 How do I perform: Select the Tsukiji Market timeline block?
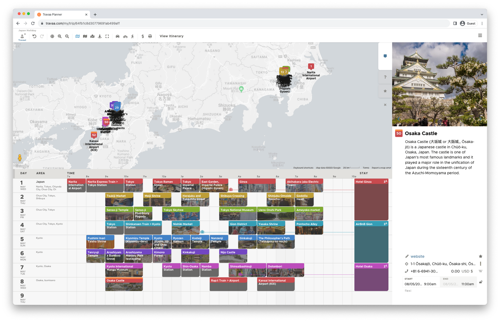(x=119, y=199)
